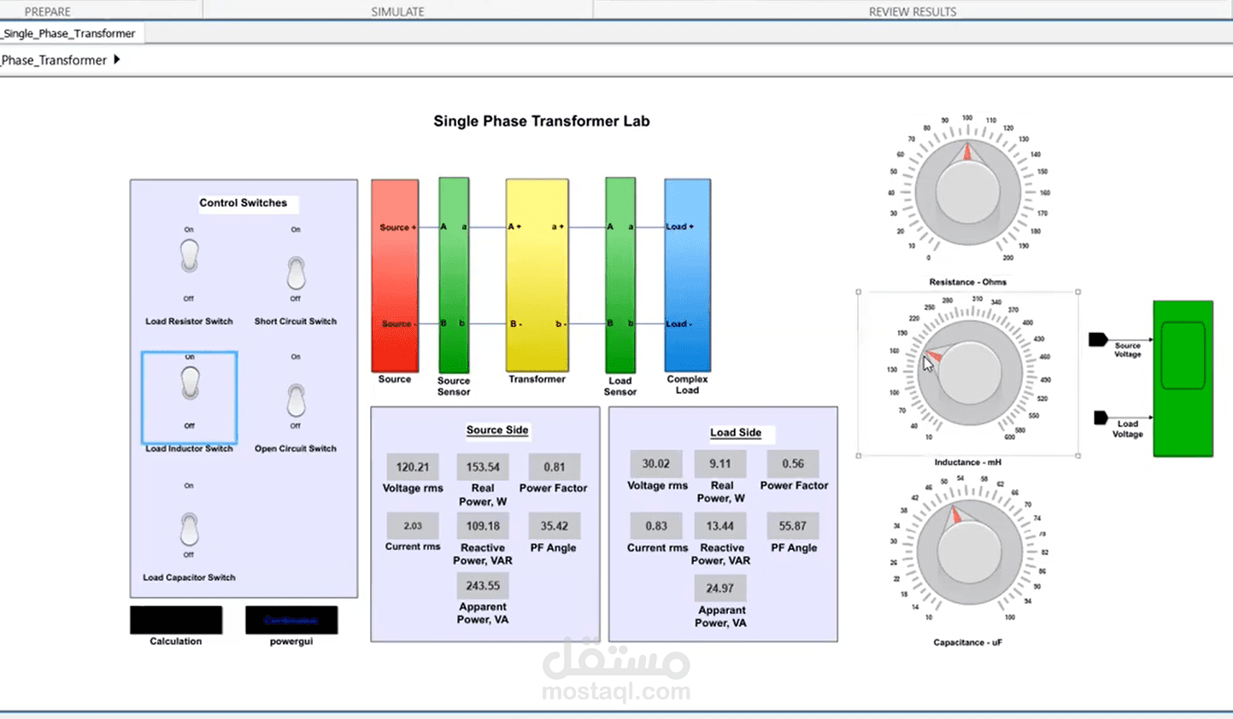Select the red Source block
The image size is (1233, 719).
[x=394, y=273]
